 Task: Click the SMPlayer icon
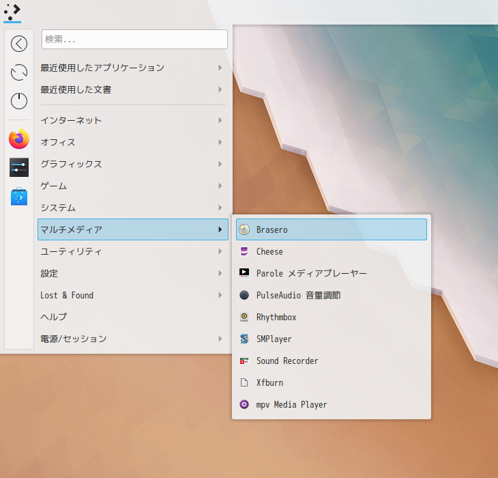(244, 339)
